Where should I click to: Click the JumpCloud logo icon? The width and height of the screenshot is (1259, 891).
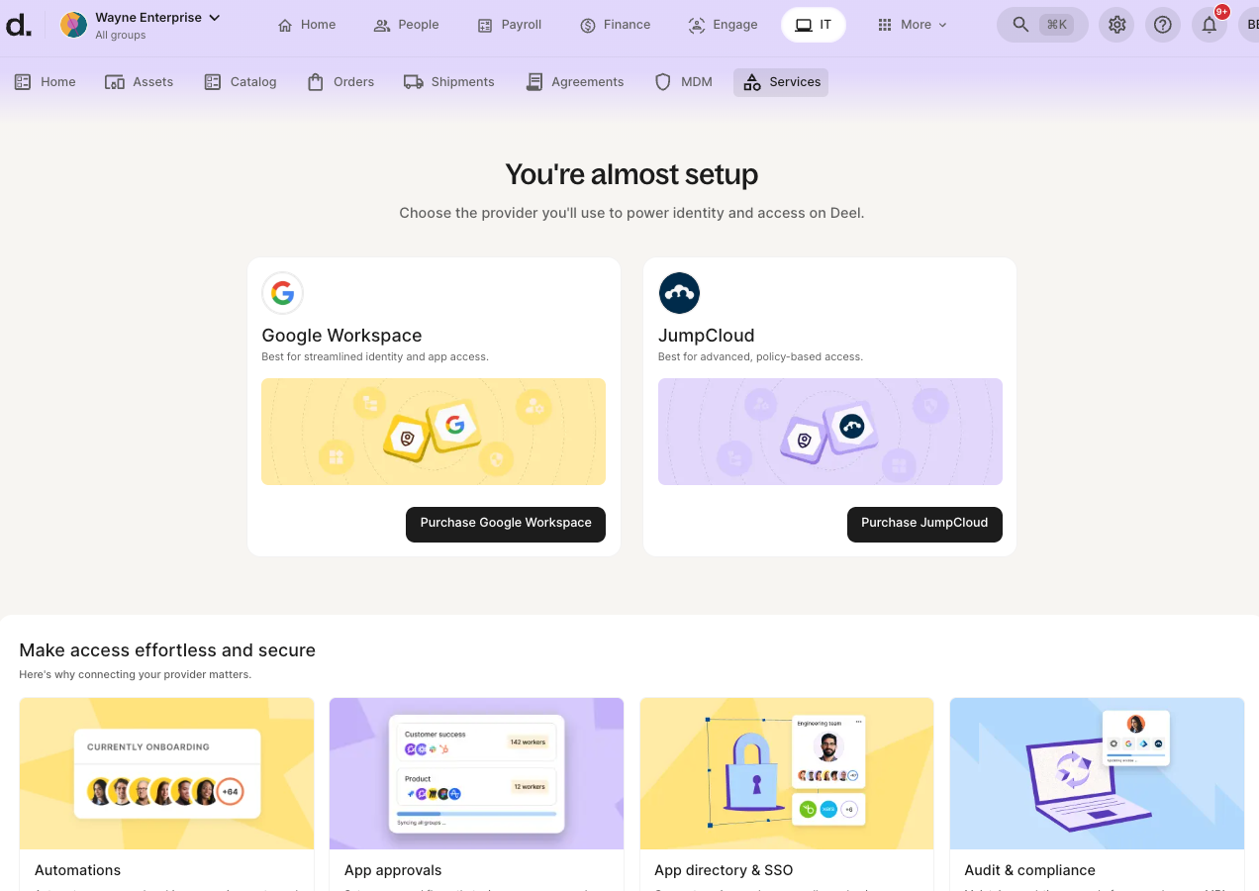tap(679, 293)
